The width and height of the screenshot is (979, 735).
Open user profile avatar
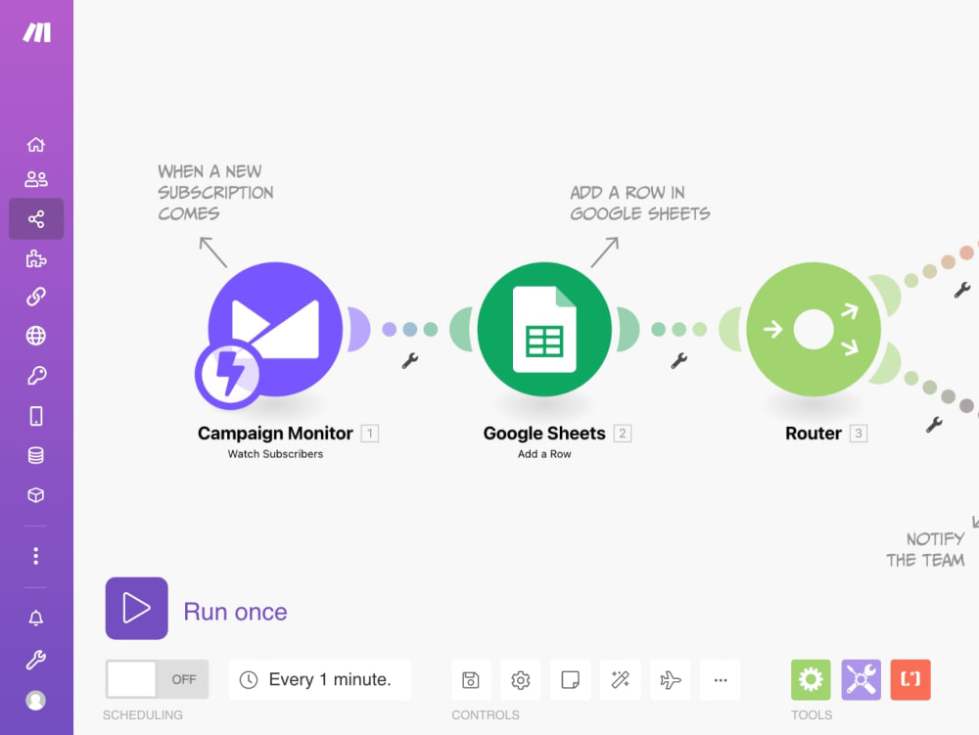pos(36,700)
